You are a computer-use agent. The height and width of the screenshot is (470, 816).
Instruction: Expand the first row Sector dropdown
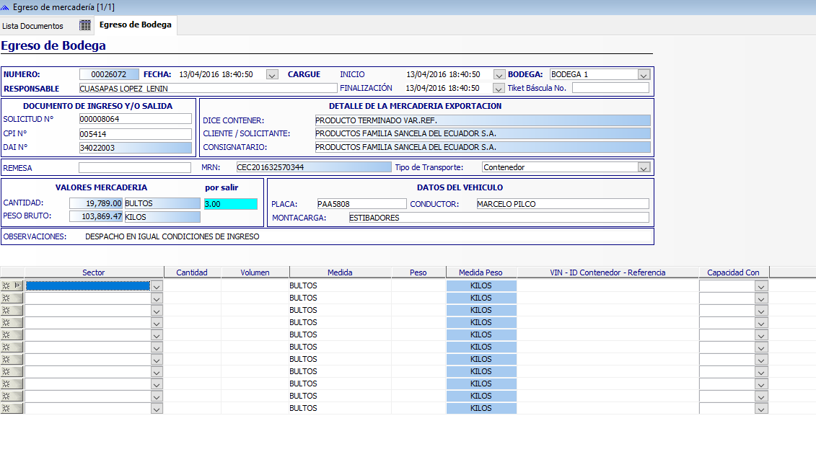(157, 286)
